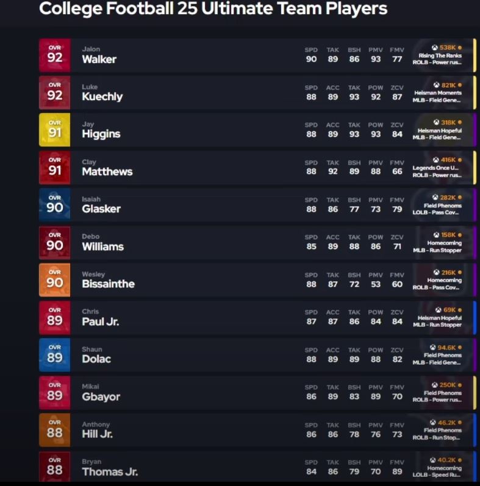
Task: Click the Xbox icon beside 282K
Action: (435, 198)
